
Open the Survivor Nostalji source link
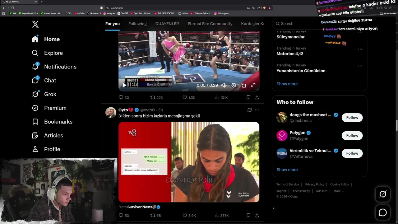pyautogui.click(x=141, y=207)
